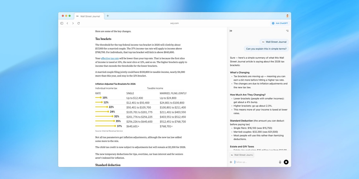This screenshot has height=179, width=359.
Task: Collapse the ChatGPT side panel
Action: click(231, 31)
